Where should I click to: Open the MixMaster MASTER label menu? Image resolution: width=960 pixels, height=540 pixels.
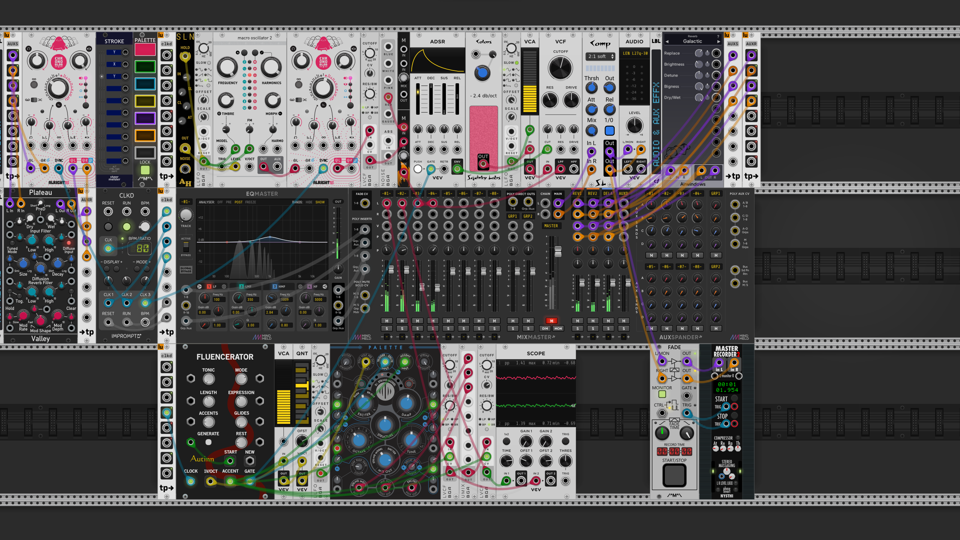point(551,226)
